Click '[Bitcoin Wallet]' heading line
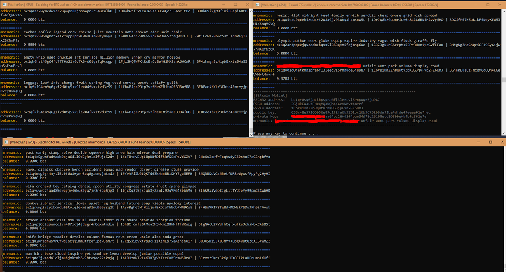This screenshot has height=272, width=506. pos(271,95)
